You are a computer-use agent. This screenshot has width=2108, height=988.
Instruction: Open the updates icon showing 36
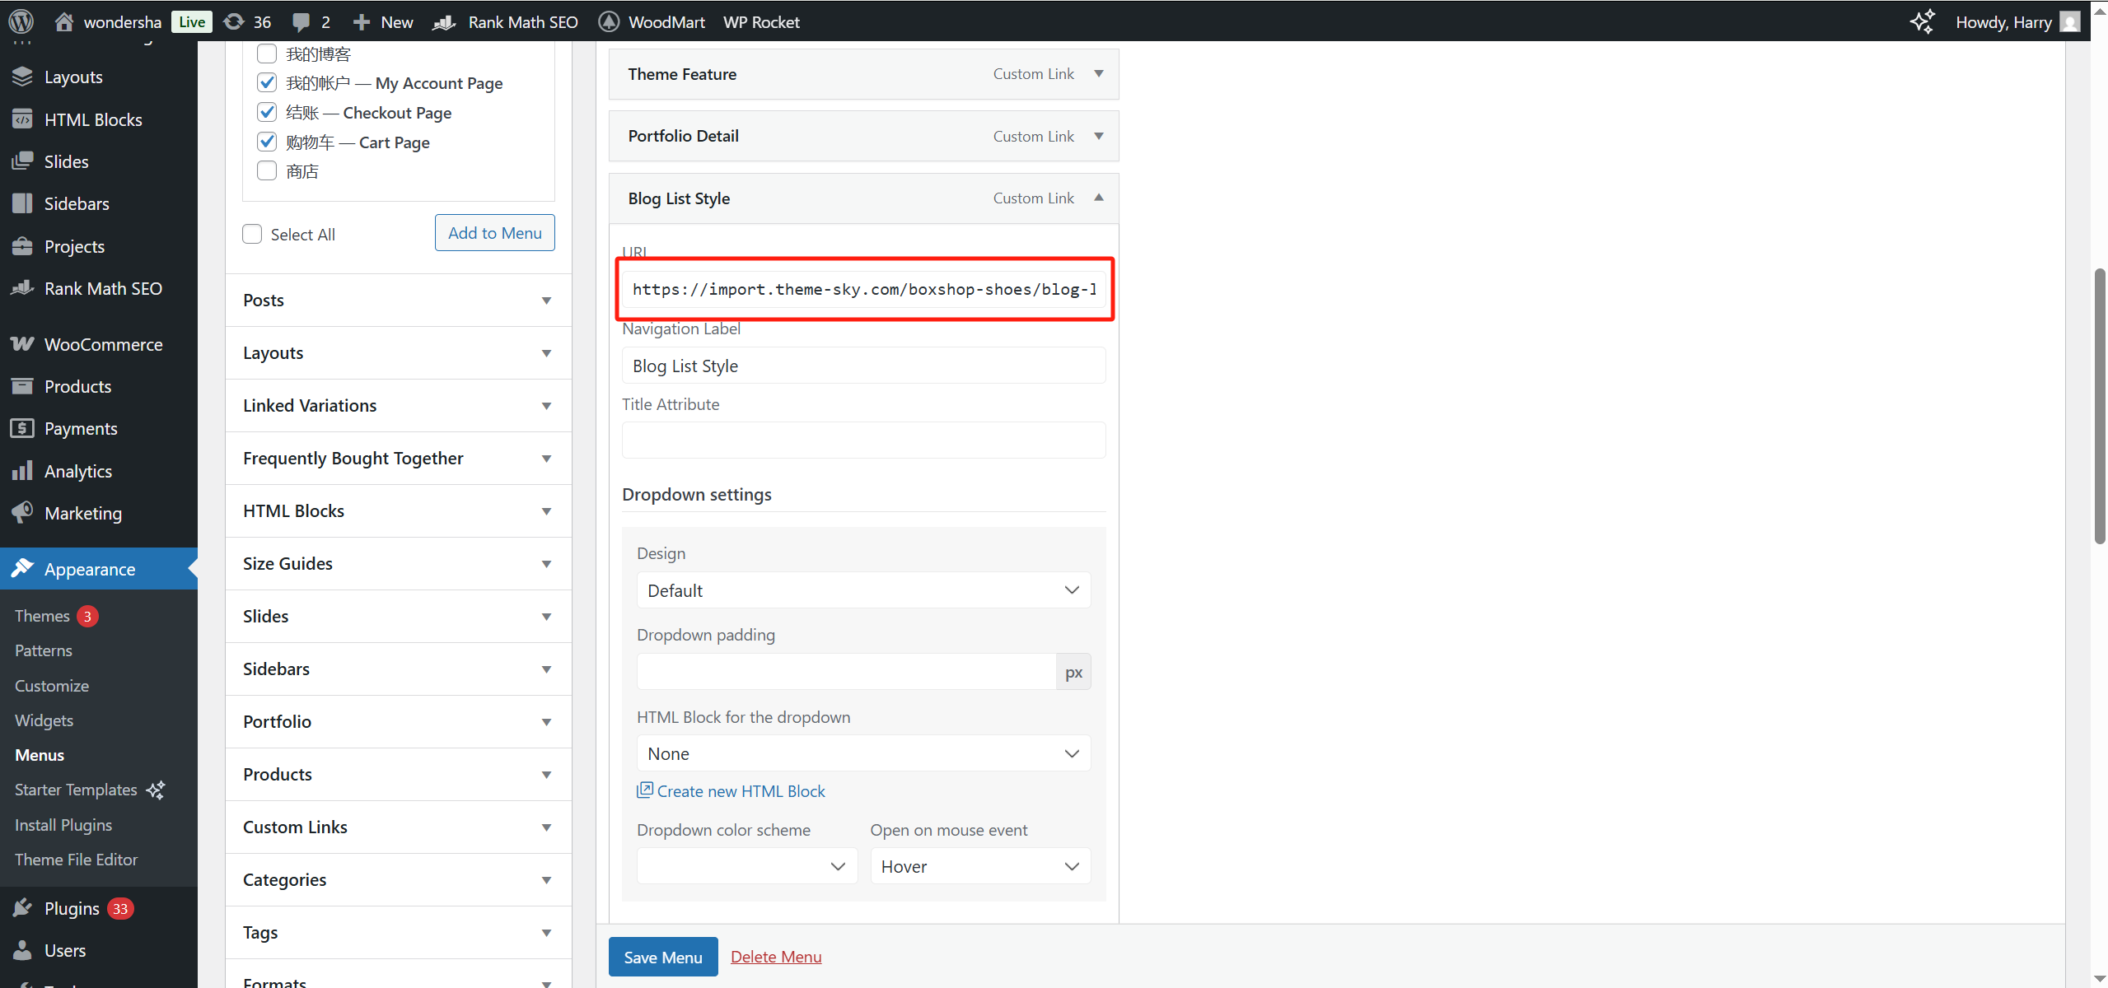[235, 21]
